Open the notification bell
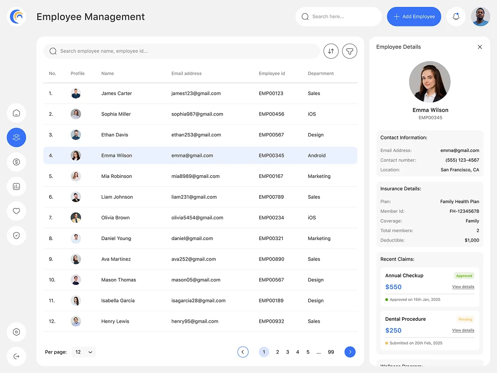Screen dimensions: 497x373 click(x=456, y=16)
